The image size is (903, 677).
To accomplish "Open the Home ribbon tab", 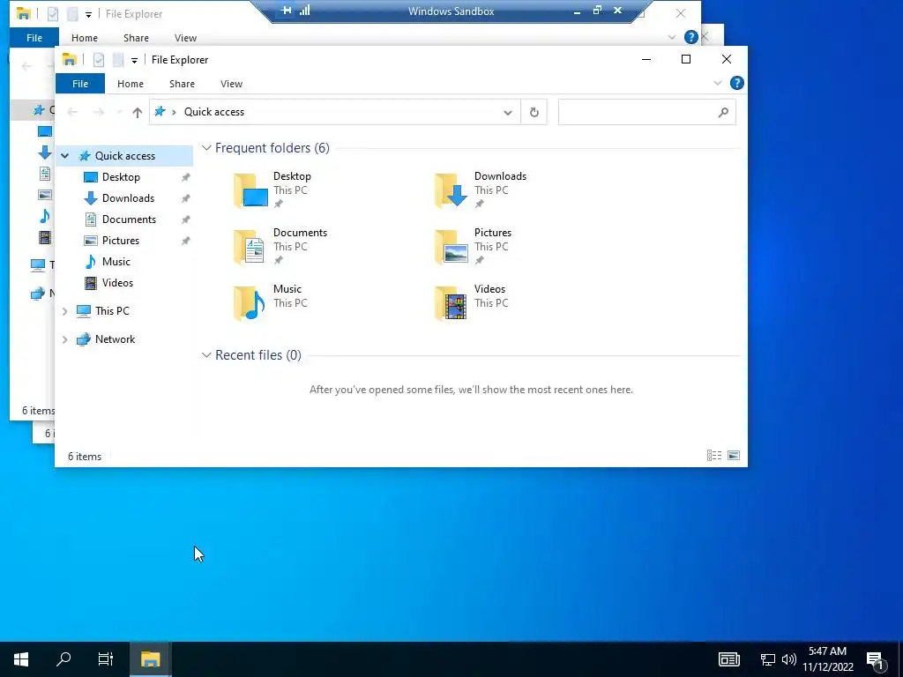I will pyautogui.click(x=131, y=84).
